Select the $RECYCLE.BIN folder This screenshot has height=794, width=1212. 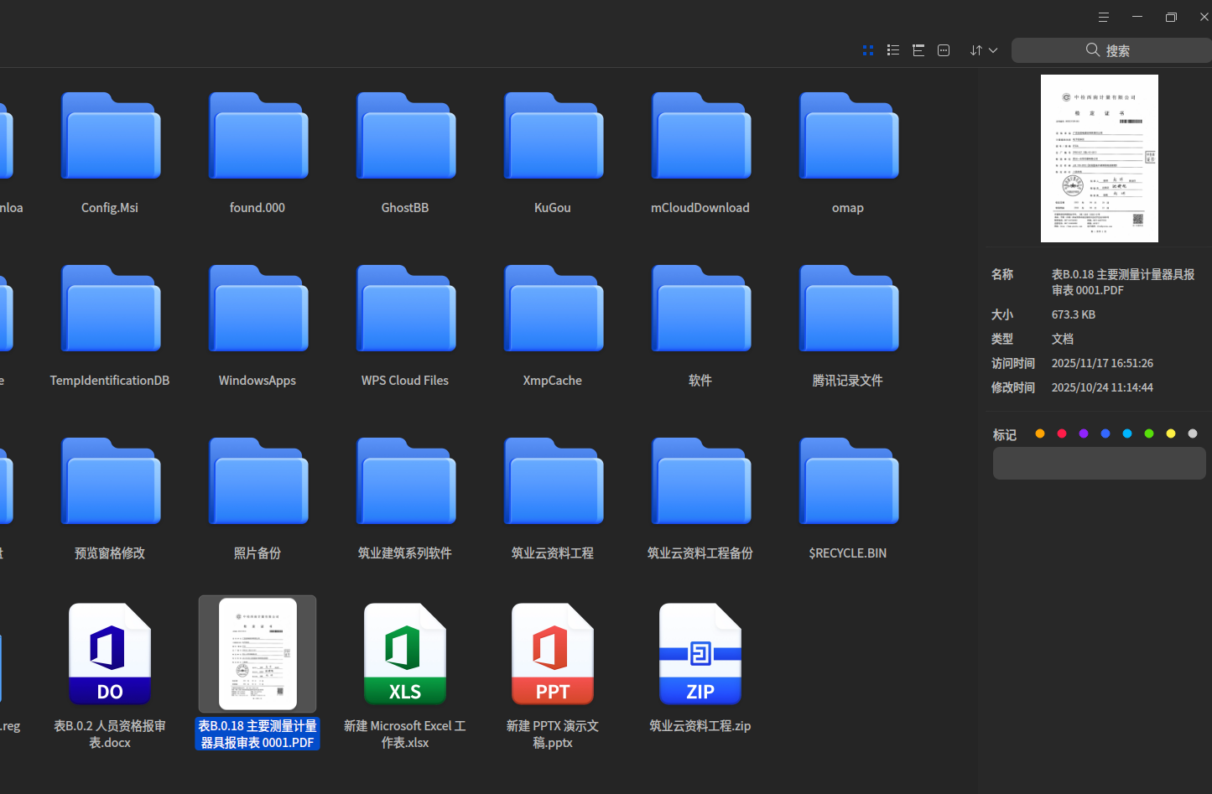(848, 481)
